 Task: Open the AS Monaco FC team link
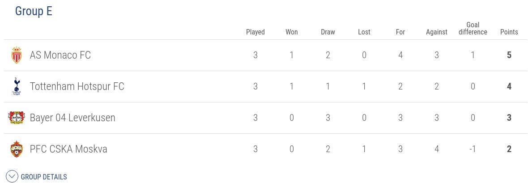pos(60,55)
